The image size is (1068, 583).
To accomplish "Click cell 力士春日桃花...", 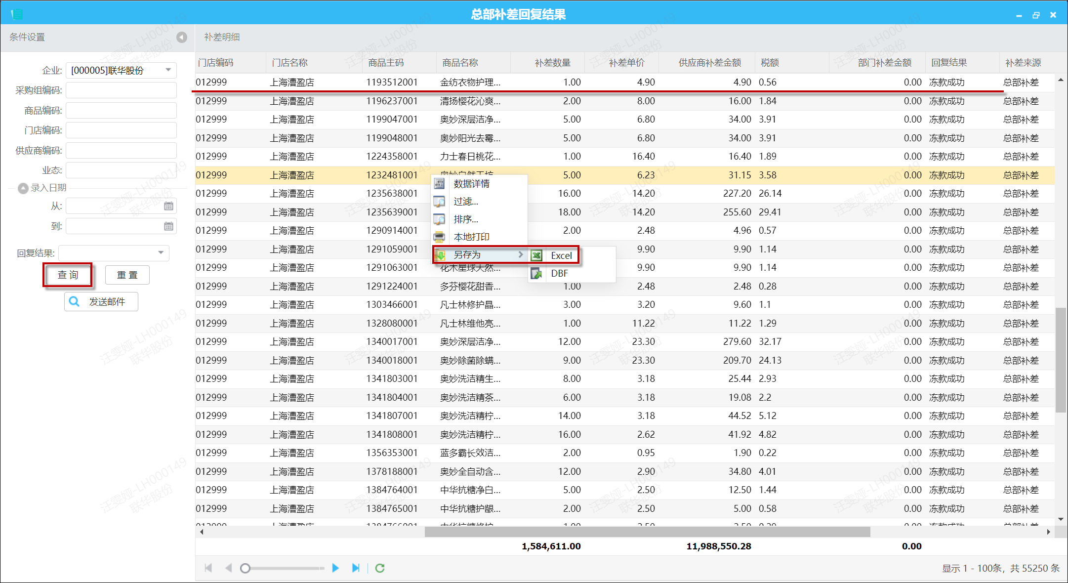I will pyautogui.click(x=470, y=157).
